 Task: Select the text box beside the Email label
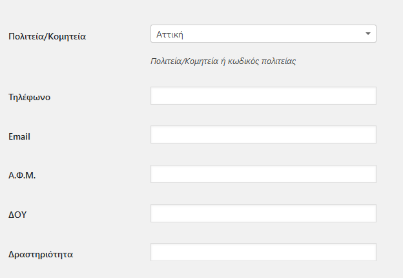(x=263, y=134)
